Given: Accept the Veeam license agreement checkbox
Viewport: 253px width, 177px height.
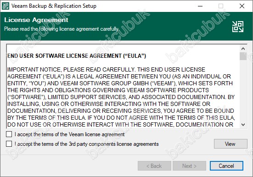Looking at the screenshot, I should pos(9,134).
